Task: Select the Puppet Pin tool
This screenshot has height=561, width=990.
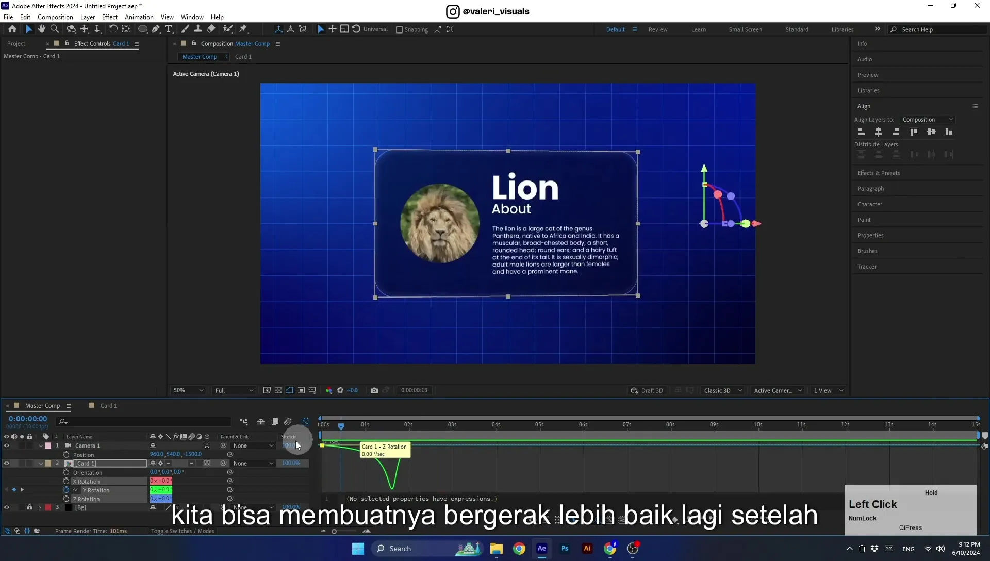Action: (x=243, y=29)
